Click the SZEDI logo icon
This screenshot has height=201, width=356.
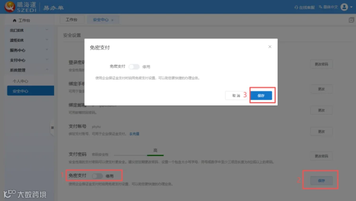tap(10, 7)
